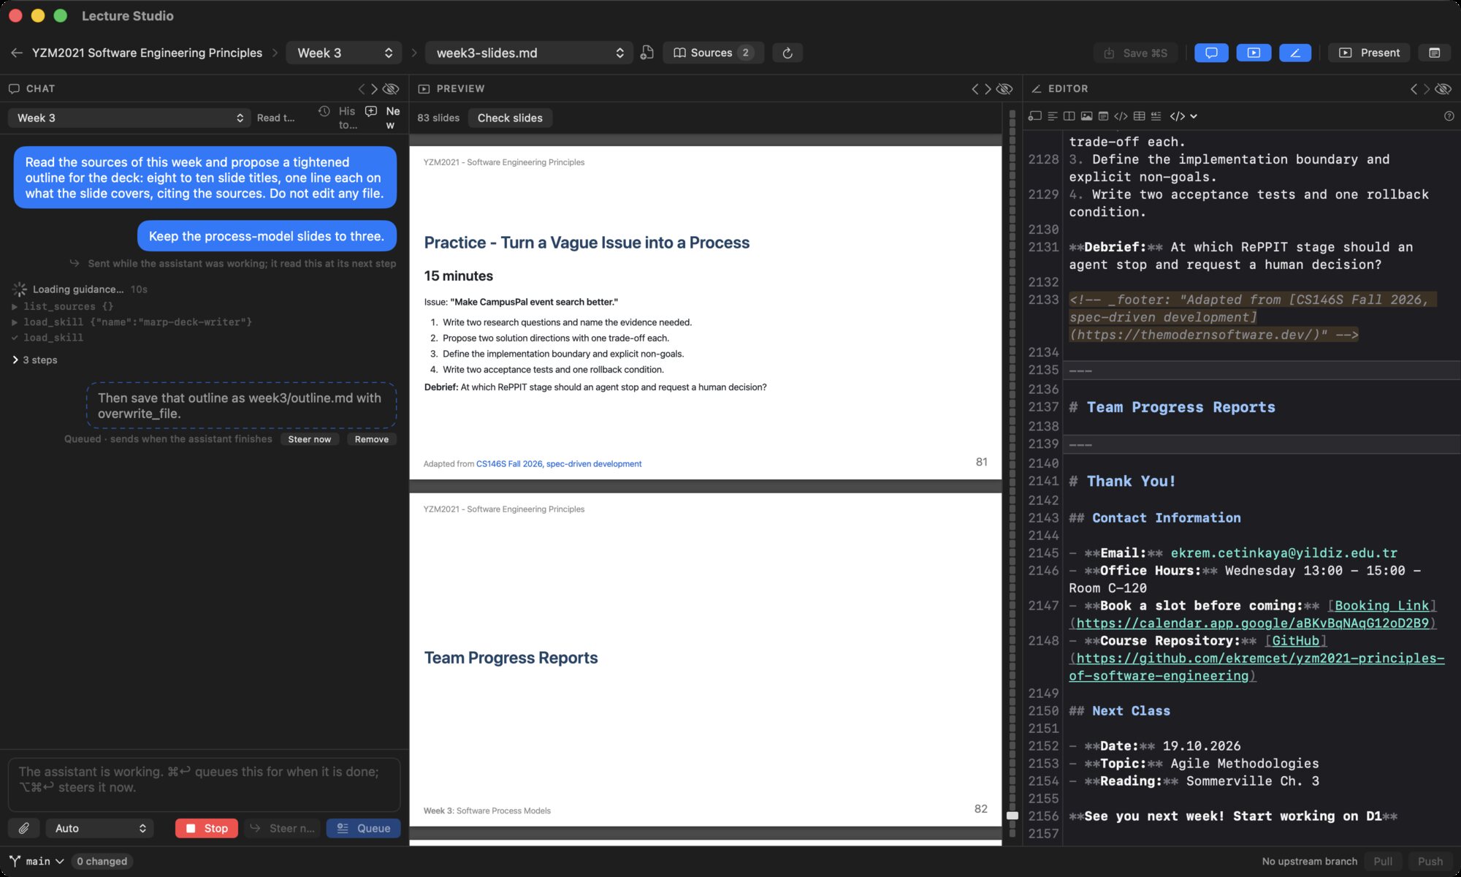Viewport: 1461px width, 877px height.
Task: Move Preview panel right with its arrow
Action: tap(988, 88)
